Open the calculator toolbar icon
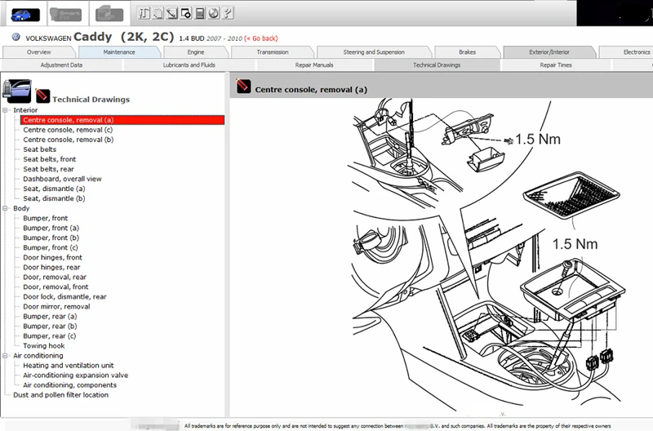 (x=200, y=13)
